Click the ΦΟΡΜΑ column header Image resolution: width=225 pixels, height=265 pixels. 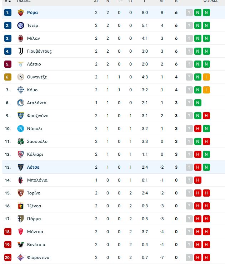click(210, 1)
